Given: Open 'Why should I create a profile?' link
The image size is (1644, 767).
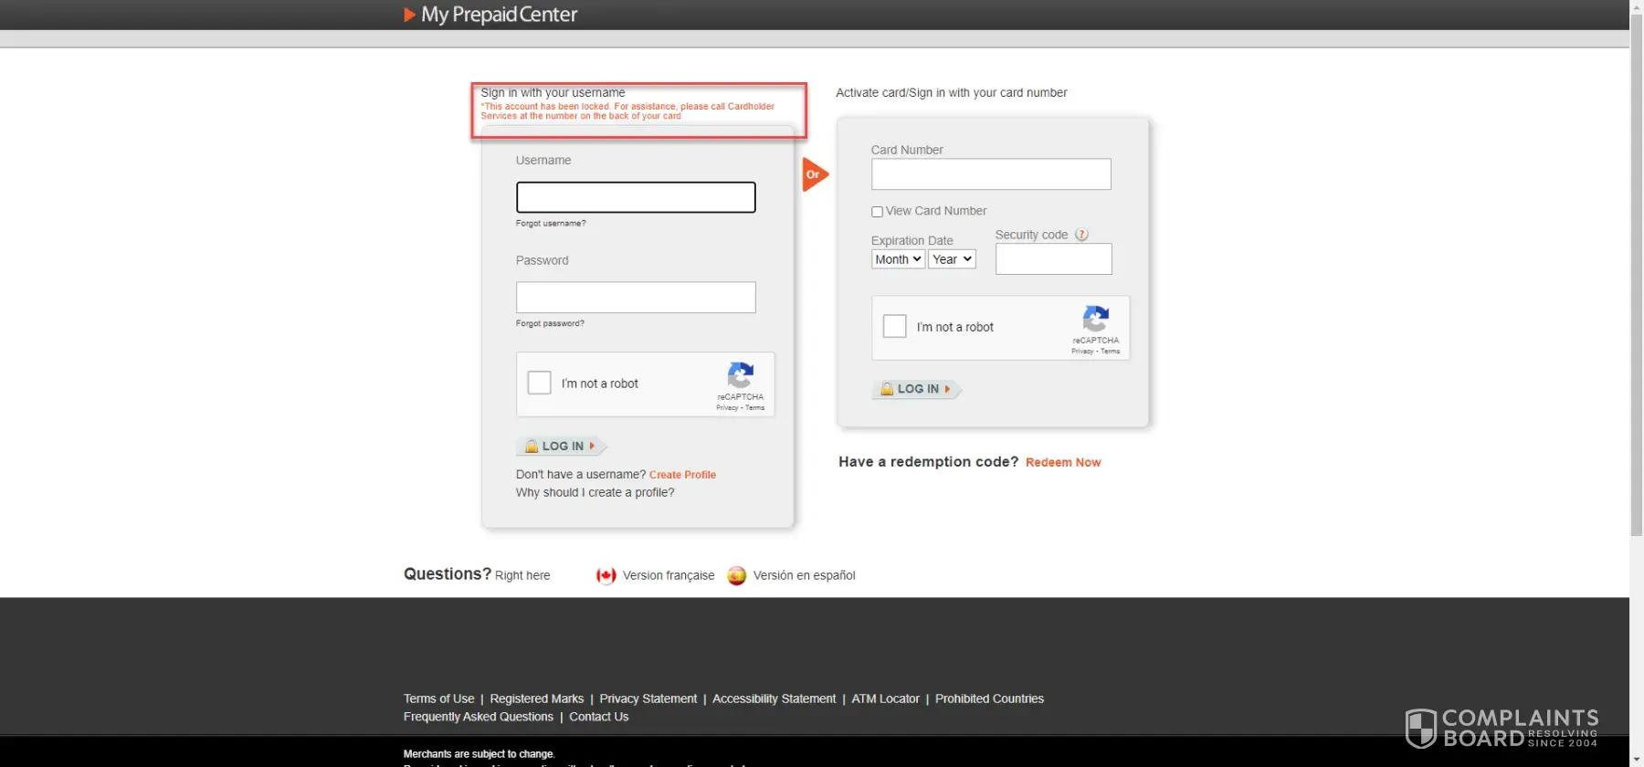Looking at the screenshot, I should click(x=595, y=493).
